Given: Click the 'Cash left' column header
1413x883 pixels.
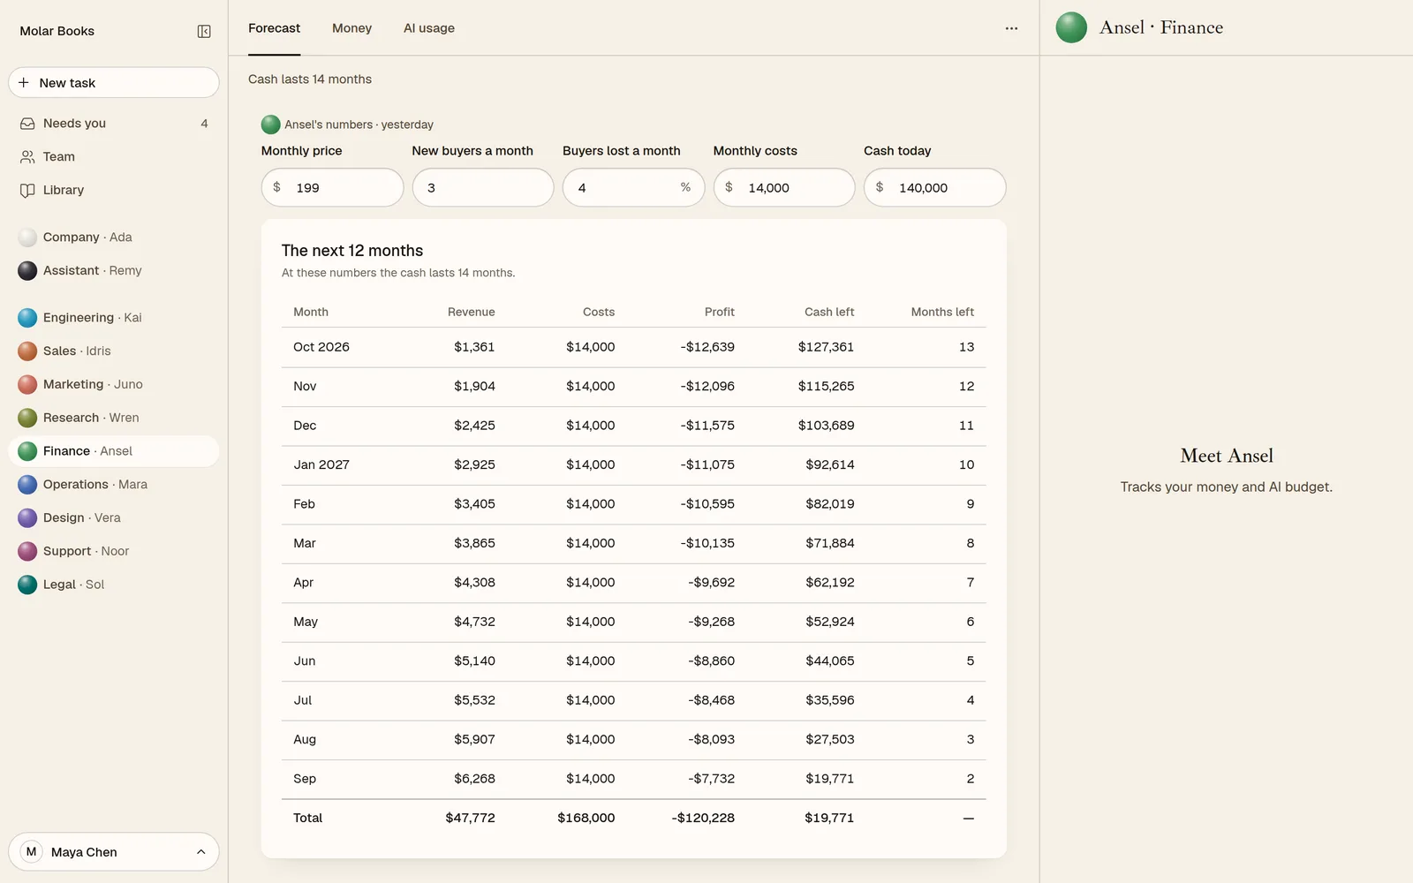Looking at the screenshot, I should pyautogui.click(x=829, y=312).
